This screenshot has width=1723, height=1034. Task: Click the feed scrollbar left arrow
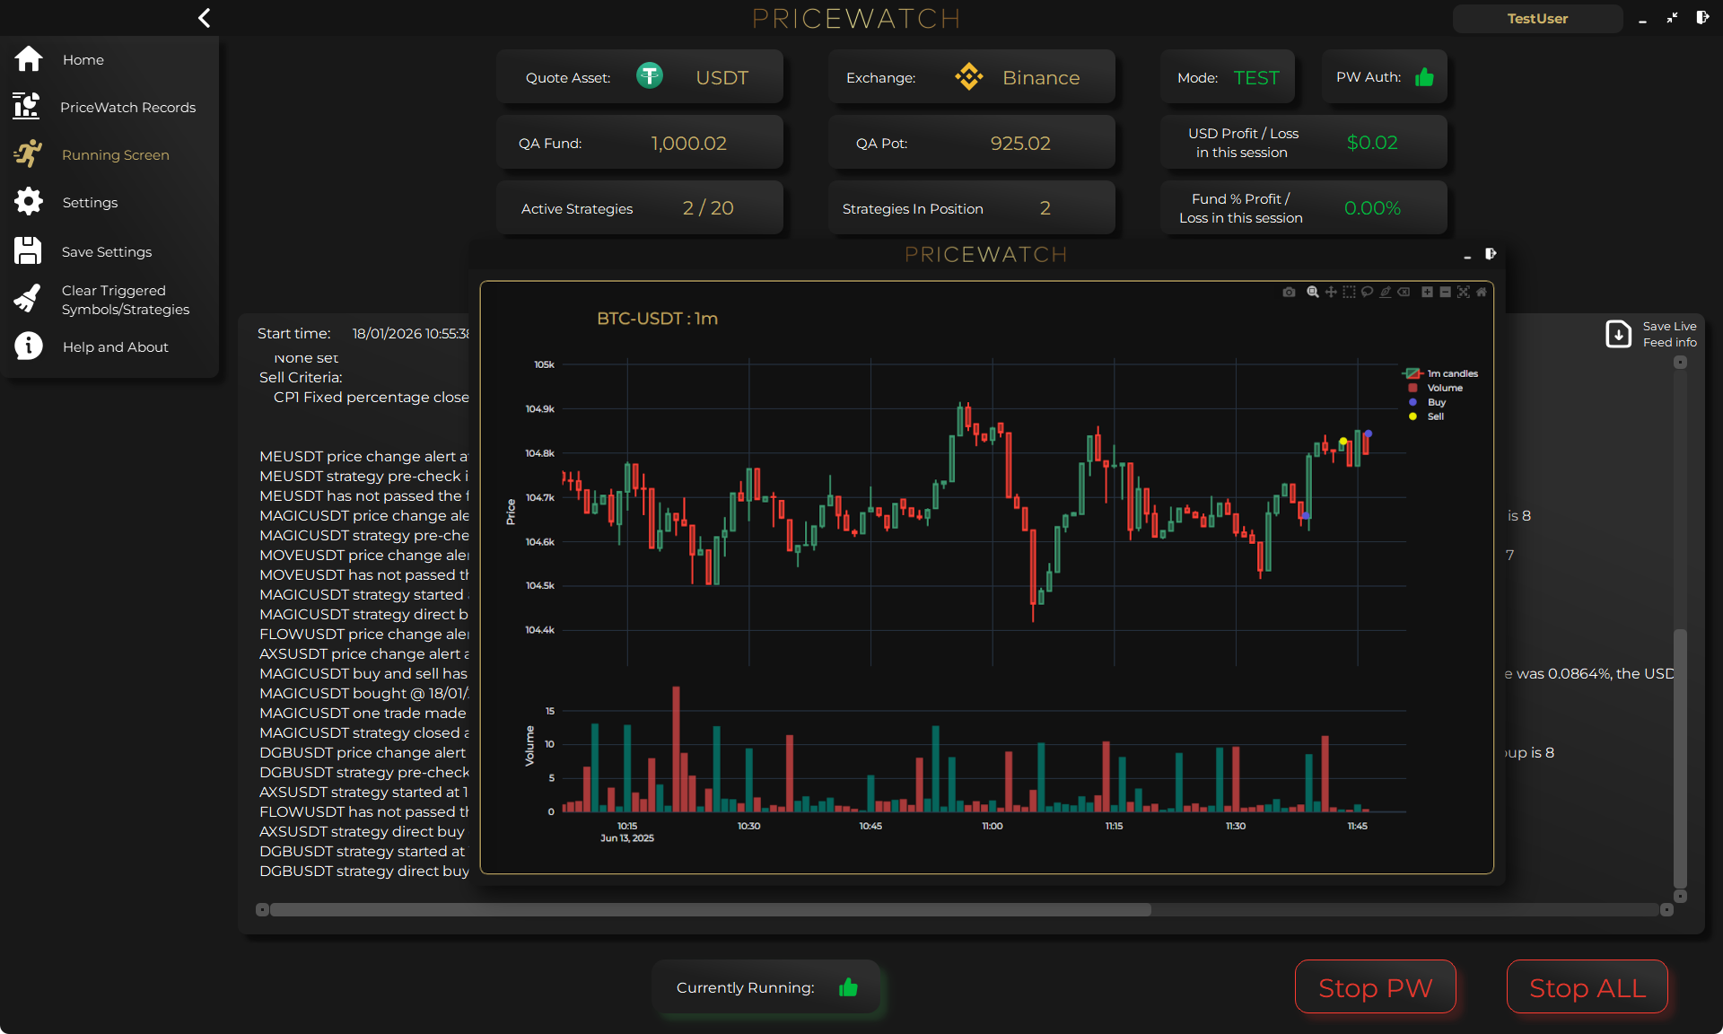click(262, 909)
